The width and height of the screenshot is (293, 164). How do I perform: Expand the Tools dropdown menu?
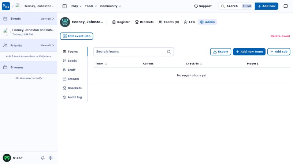[x=91, y=6]
